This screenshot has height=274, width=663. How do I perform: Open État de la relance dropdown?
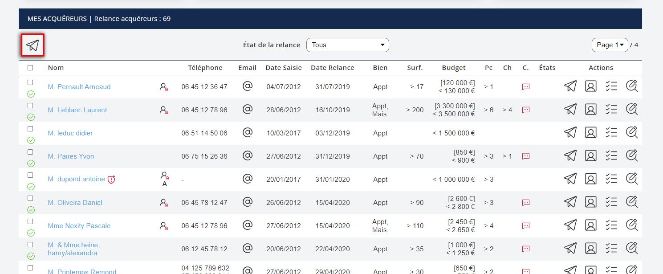point(347,45)
